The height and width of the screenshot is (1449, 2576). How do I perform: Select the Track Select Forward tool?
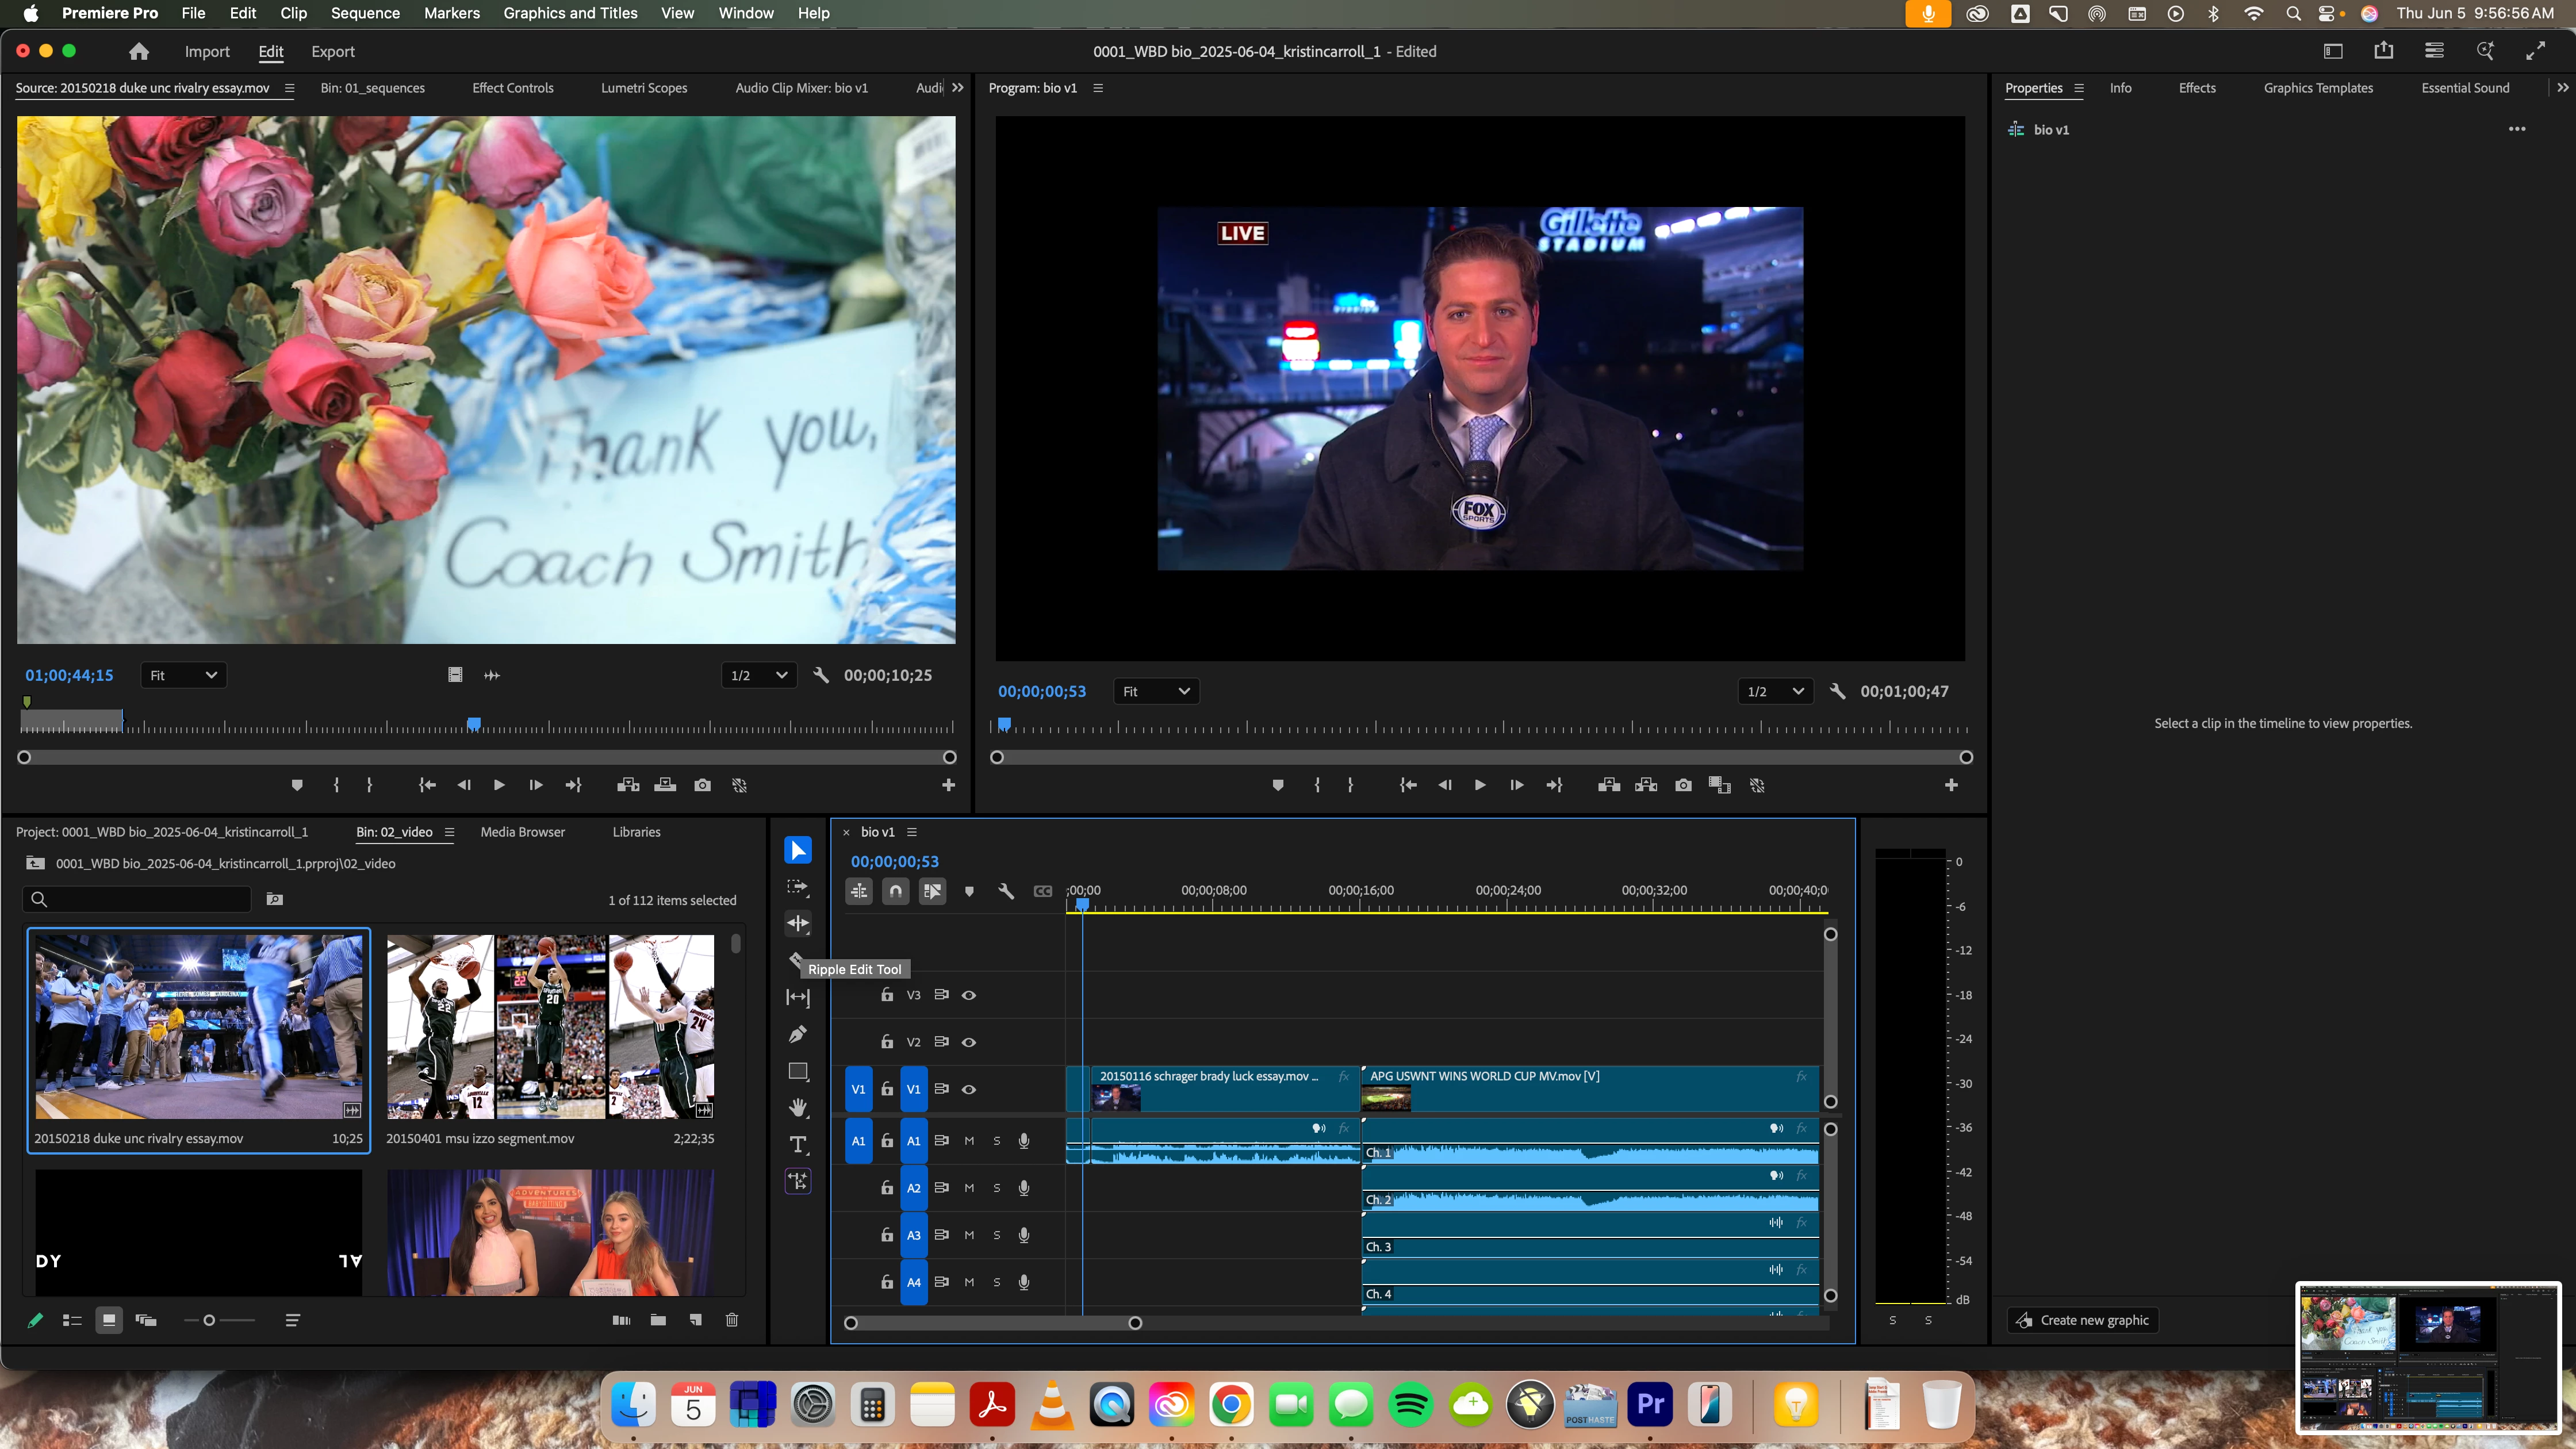797,887
